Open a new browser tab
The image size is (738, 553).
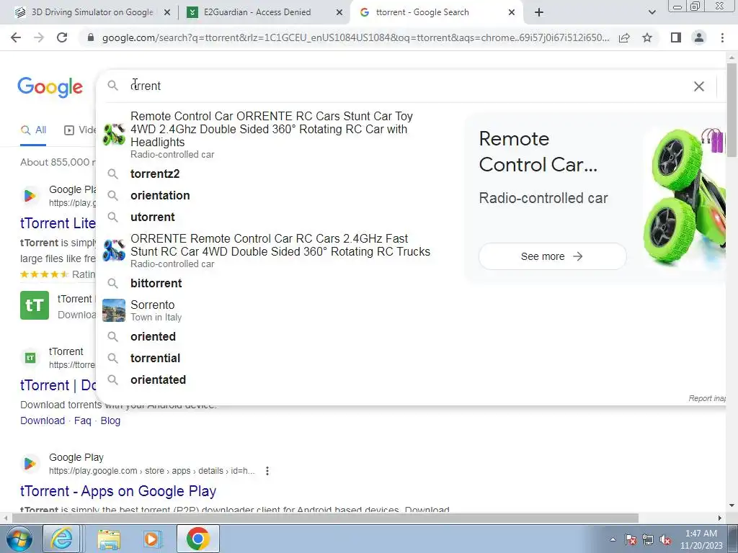539,12
